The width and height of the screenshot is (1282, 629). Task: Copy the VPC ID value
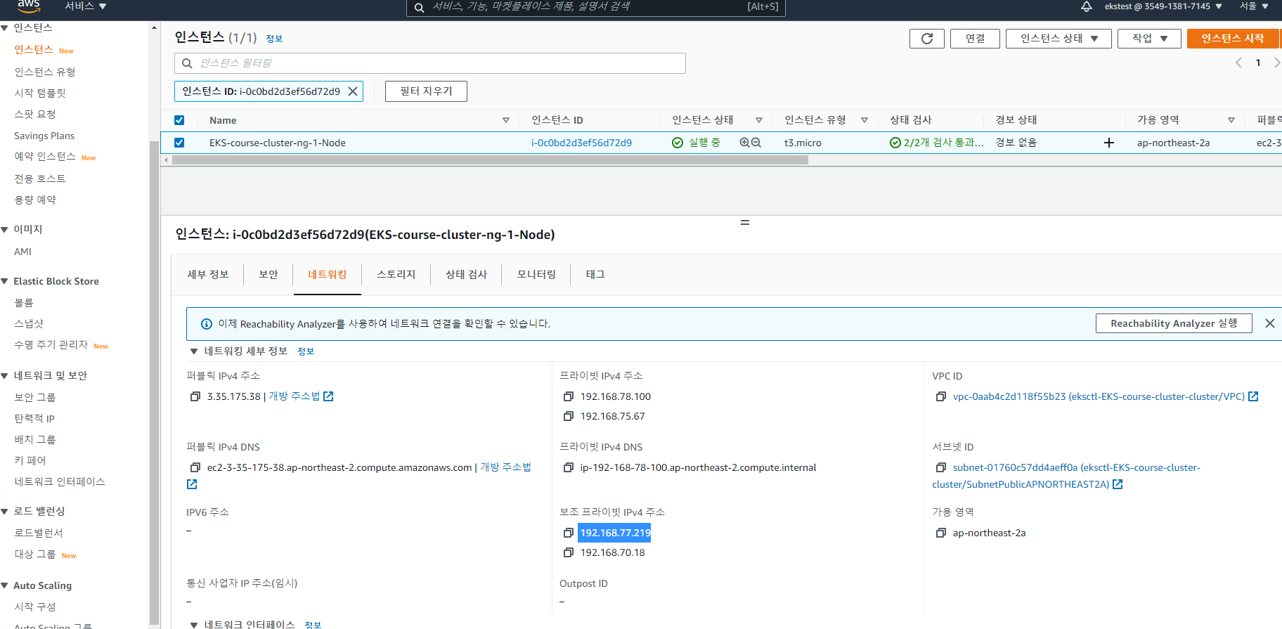941,396
